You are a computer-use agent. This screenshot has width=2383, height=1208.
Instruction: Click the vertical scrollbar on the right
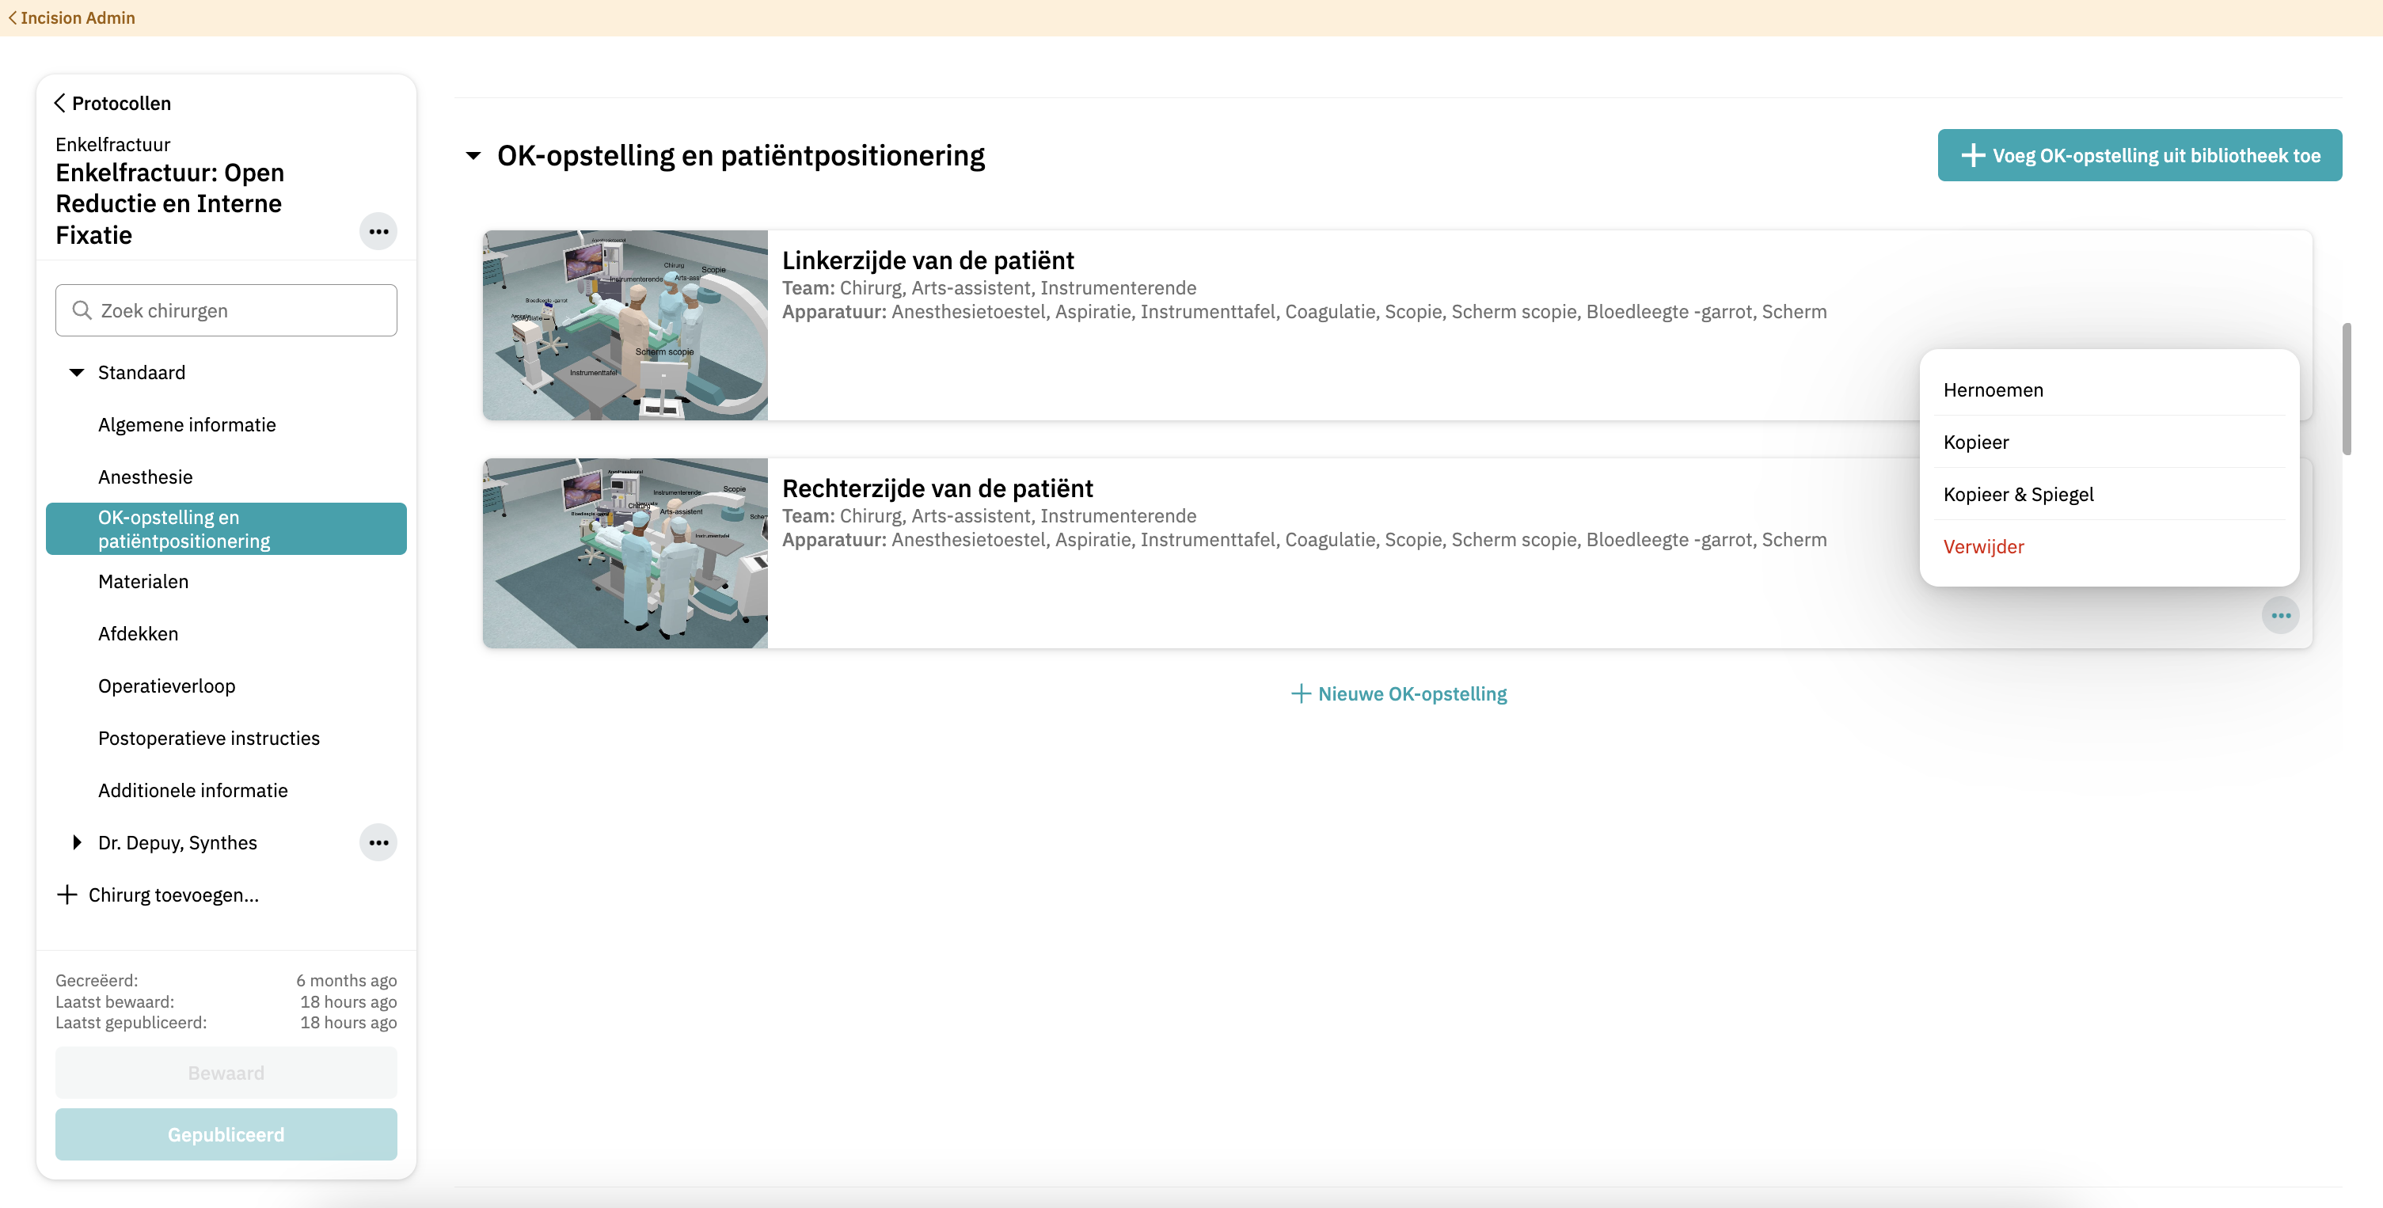point(2346,389)
